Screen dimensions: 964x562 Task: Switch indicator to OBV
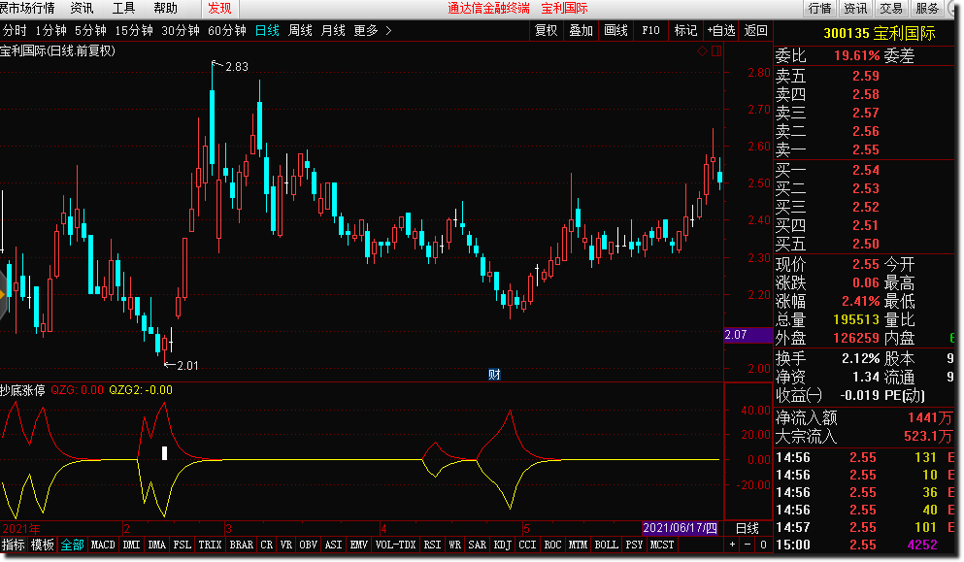click(309, 545)
